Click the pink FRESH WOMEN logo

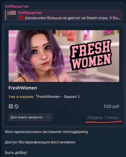coord(91,55)
